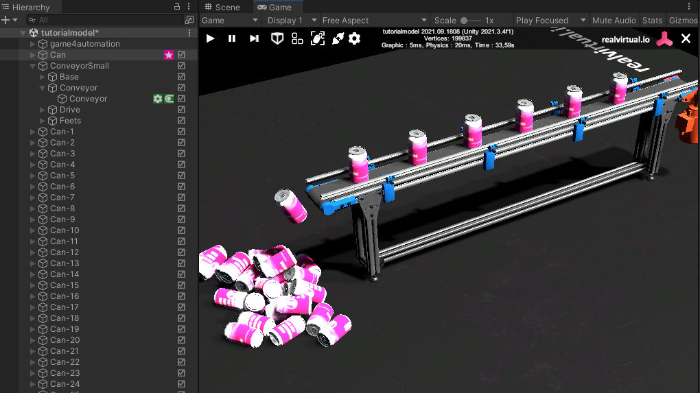Toggle the ConveyorSmall checkbox

(x=182, y=66)
